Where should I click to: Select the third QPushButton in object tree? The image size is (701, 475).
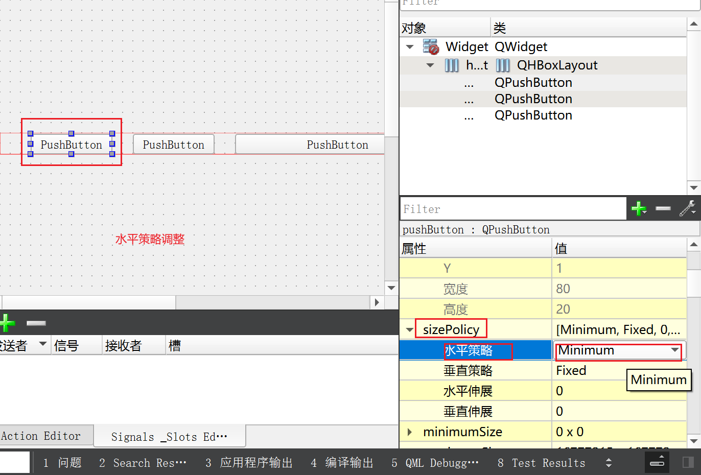(x=533, y=115)
